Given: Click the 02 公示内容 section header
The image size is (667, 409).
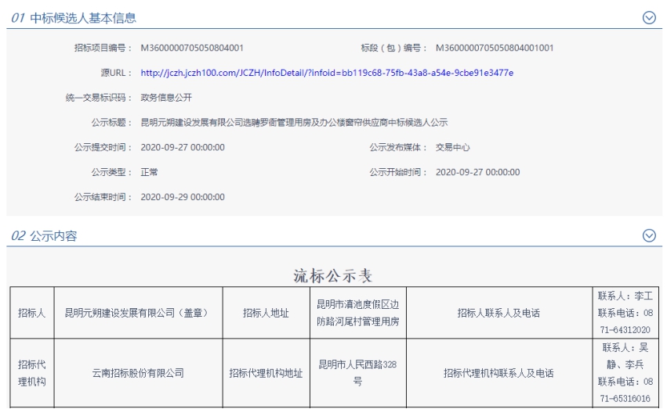Looking at the screenshot, I should click(x=44, y=235).
